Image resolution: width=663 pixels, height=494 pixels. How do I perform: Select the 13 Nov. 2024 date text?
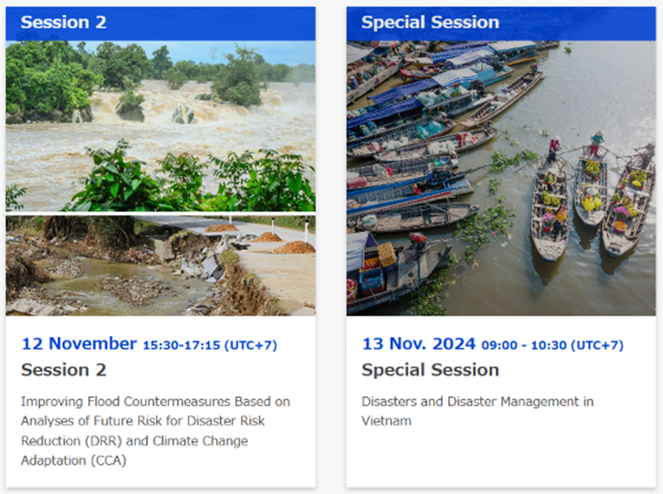(419, 344)
